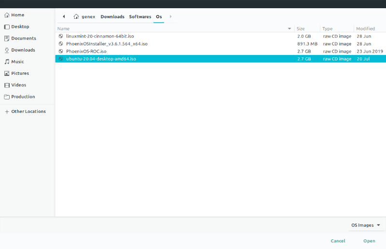386x249 pixels.
Task: Click the plus icon beside Other Locations
Action: coord(7,111)
